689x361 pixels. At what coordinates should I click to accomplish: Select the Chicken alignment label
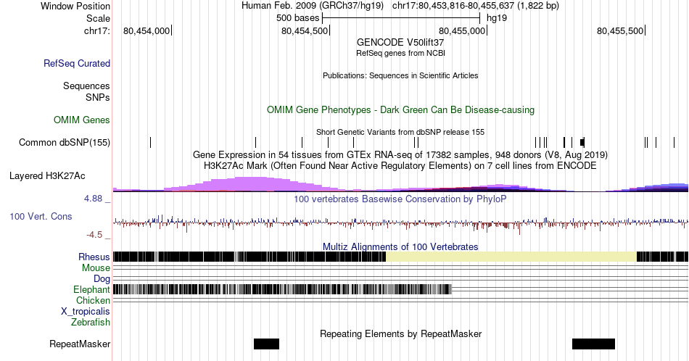pyautogui.click(x=93, y=300)
